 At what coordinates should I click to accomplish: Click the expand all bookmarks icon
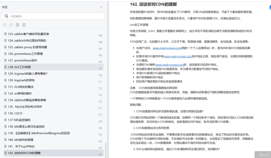pyautogui.click(x=5, y=25)
